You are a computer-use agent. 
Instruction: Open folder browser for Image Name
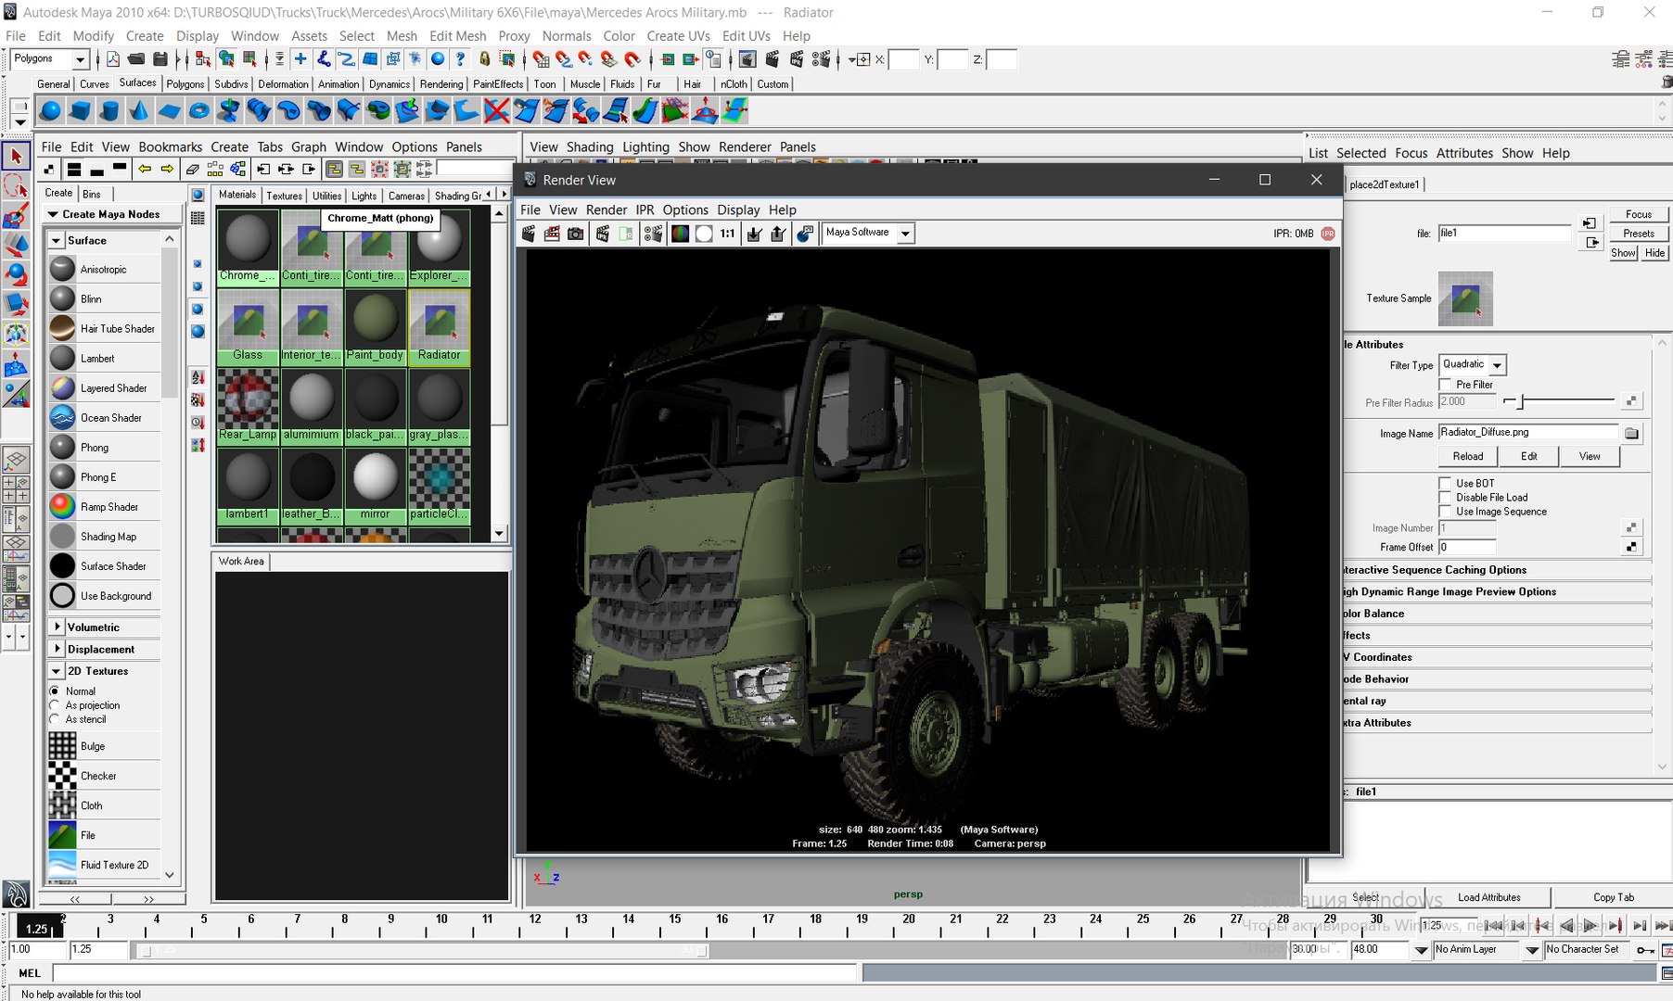(x=1631, y=433)
